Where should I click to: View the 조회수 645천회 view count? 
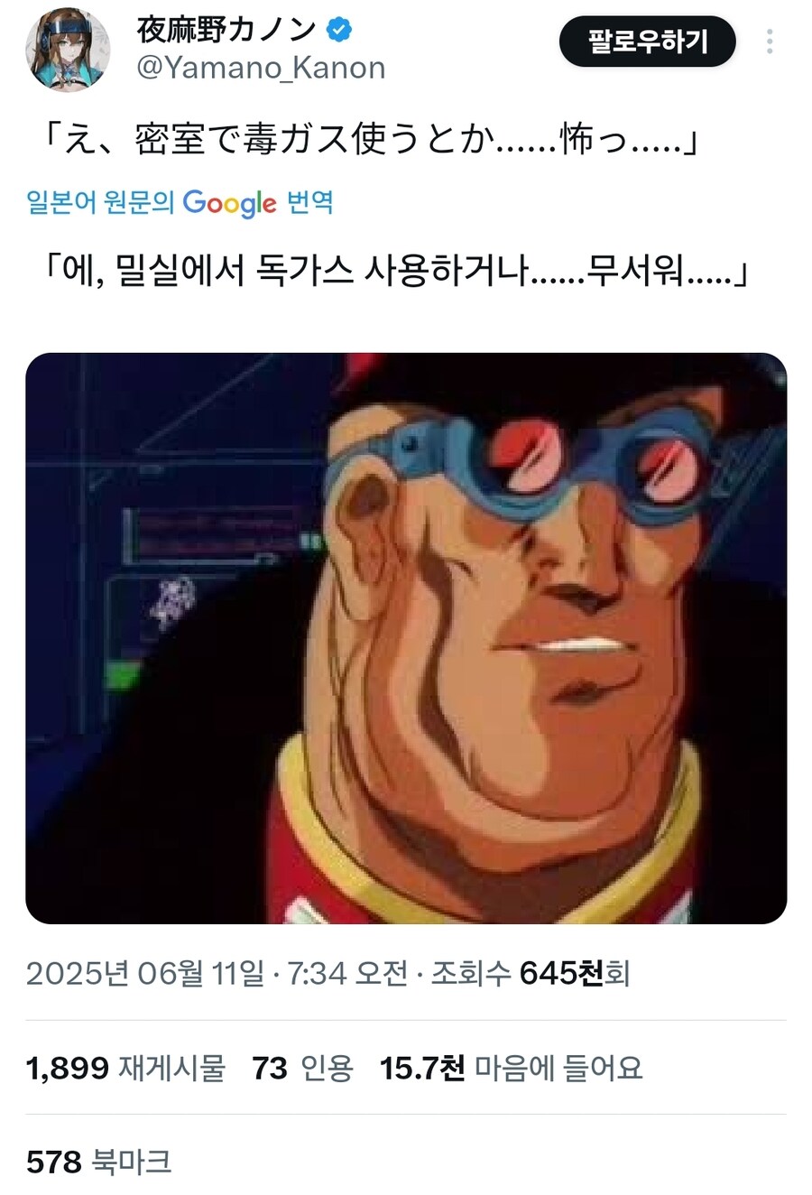[530, 973]
